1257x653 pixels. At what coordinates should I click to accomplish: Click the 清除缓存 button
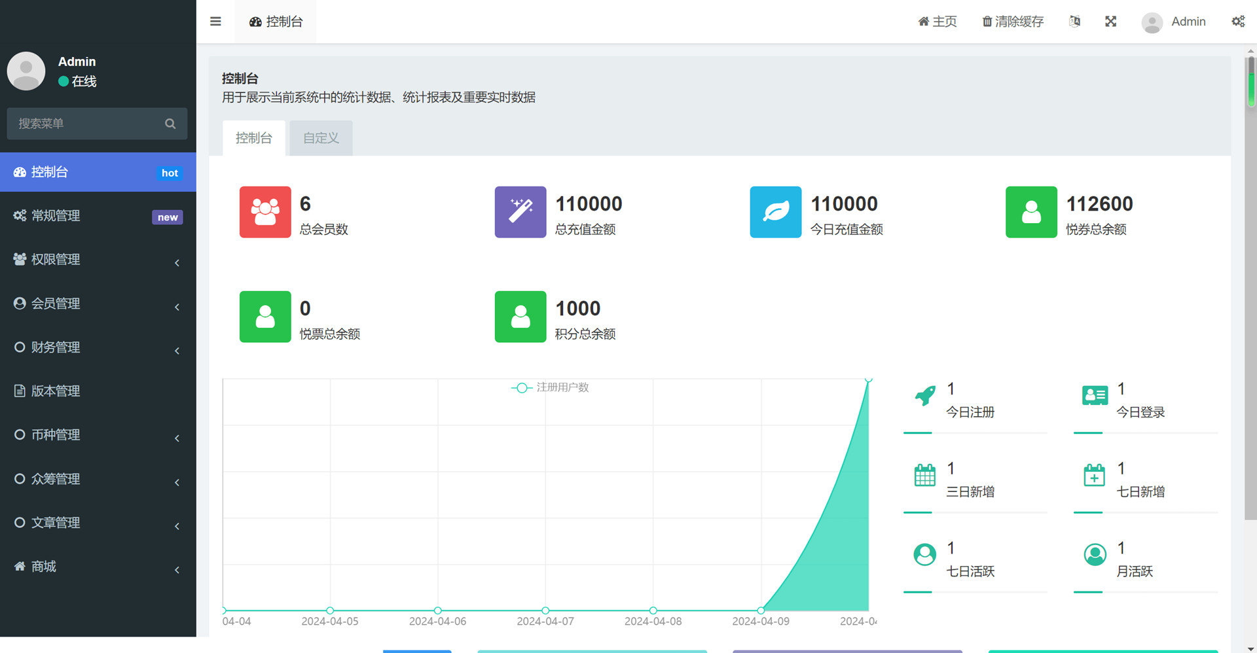[x=1013, y=22]
